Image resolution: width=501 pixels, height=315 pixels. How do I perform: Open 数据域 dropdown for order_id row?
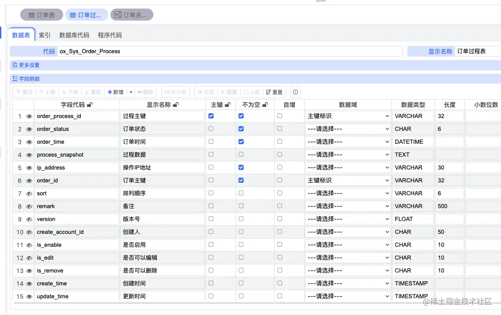348,180
